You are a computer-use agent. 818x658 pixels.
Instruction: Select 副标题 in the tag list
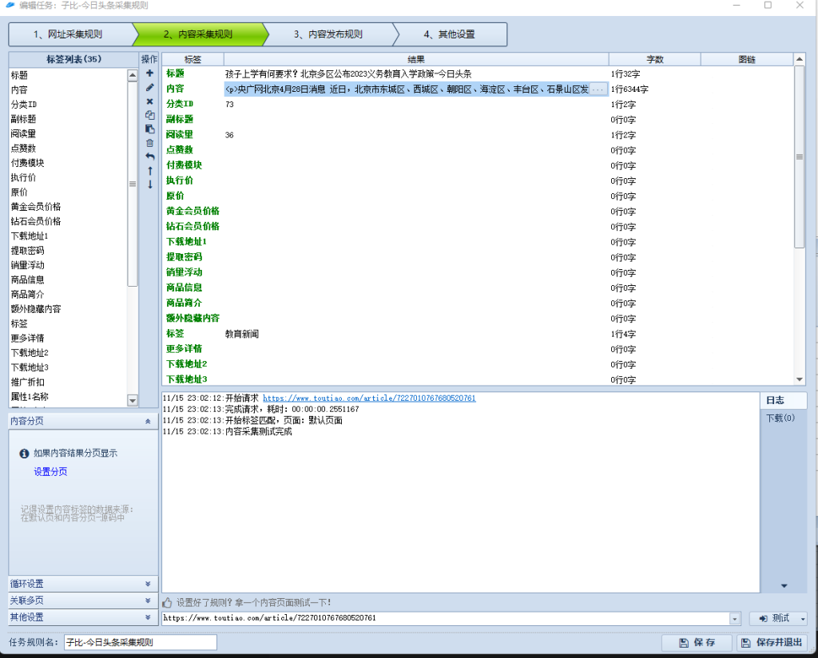coord(24,119)
